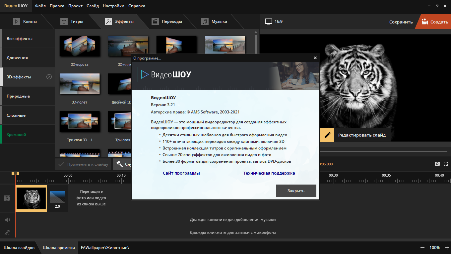Zoom out timeline with minus icon

click(x=422, y=248)
